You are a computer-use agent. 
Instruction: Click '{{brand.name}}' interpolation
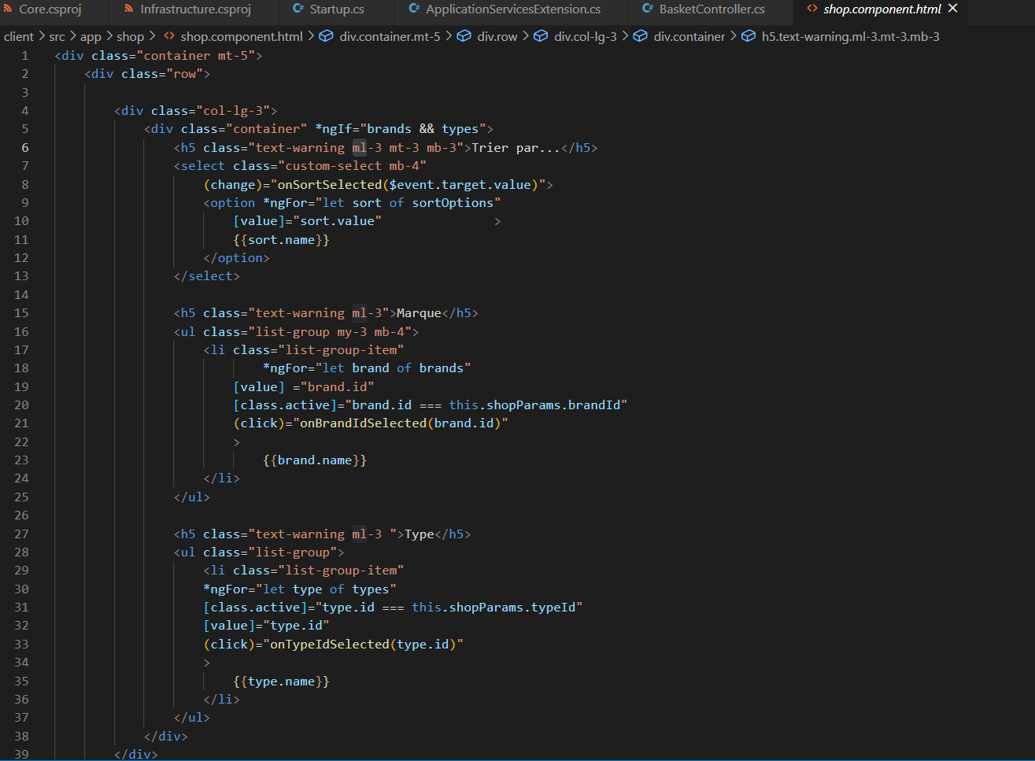pyautogui.click(x=315, y=460)
